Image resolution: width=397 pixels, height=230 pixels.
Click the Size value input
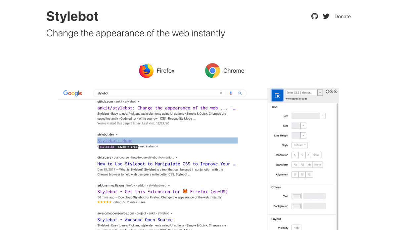point(296,126)
